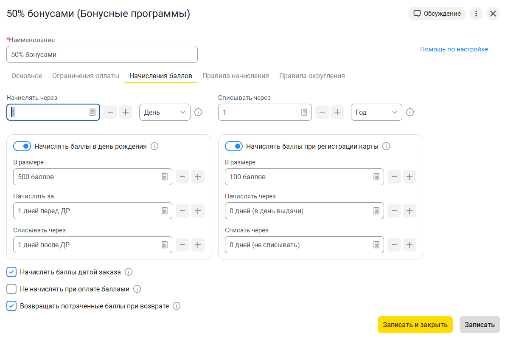Open calculator in 'Начислять через' top field

pyautogui.click(x=93, y=112)
